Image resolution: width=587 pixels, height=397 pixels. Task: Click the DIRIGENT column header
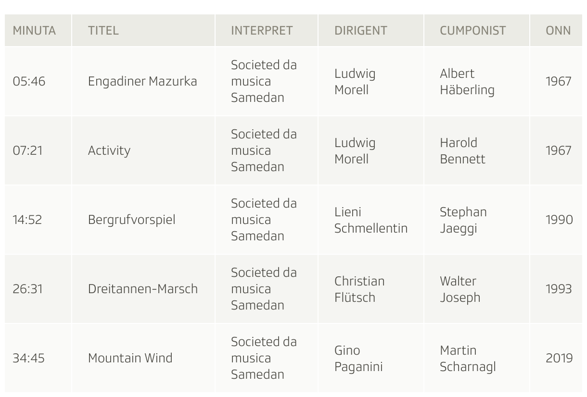coord(361,30)
